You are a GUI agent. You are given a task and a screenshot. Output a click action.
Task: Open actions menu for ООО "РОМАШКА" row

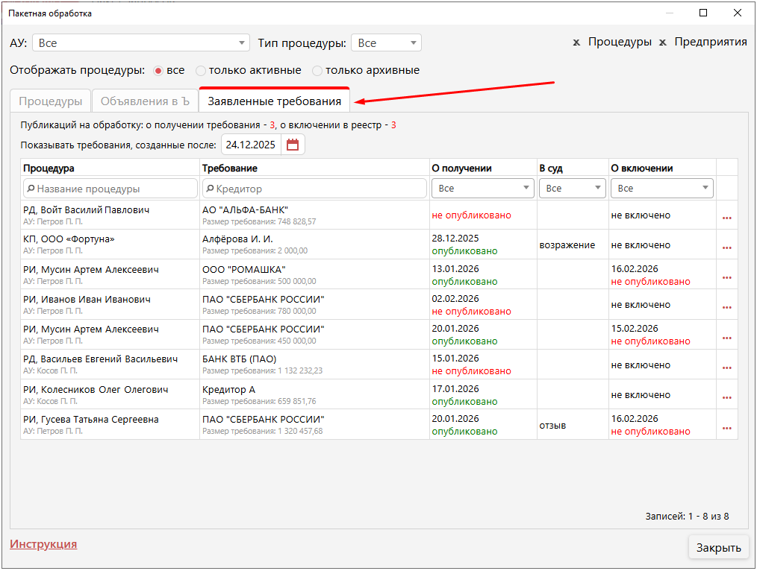point(726,277)
